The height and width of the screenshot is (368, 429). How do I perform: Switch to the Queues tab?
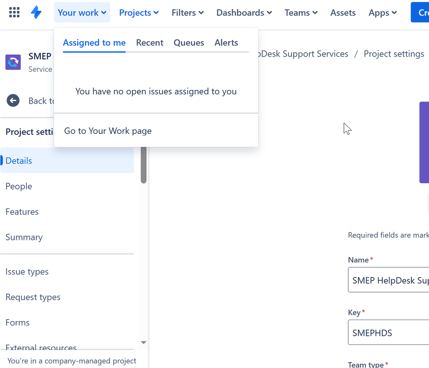click(189, 42)
